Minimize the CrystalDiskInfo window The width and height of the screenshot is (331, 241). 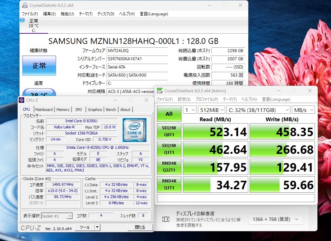point(209,5)
